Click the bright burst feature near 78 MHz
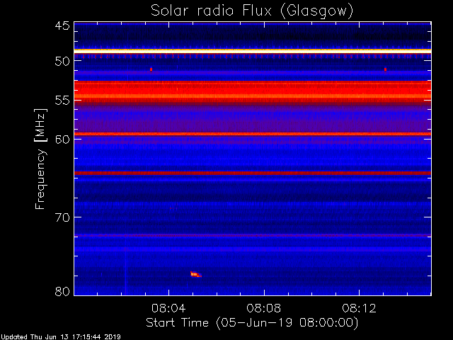This screenshot has width=453, height=340. [x=196, y=274]
